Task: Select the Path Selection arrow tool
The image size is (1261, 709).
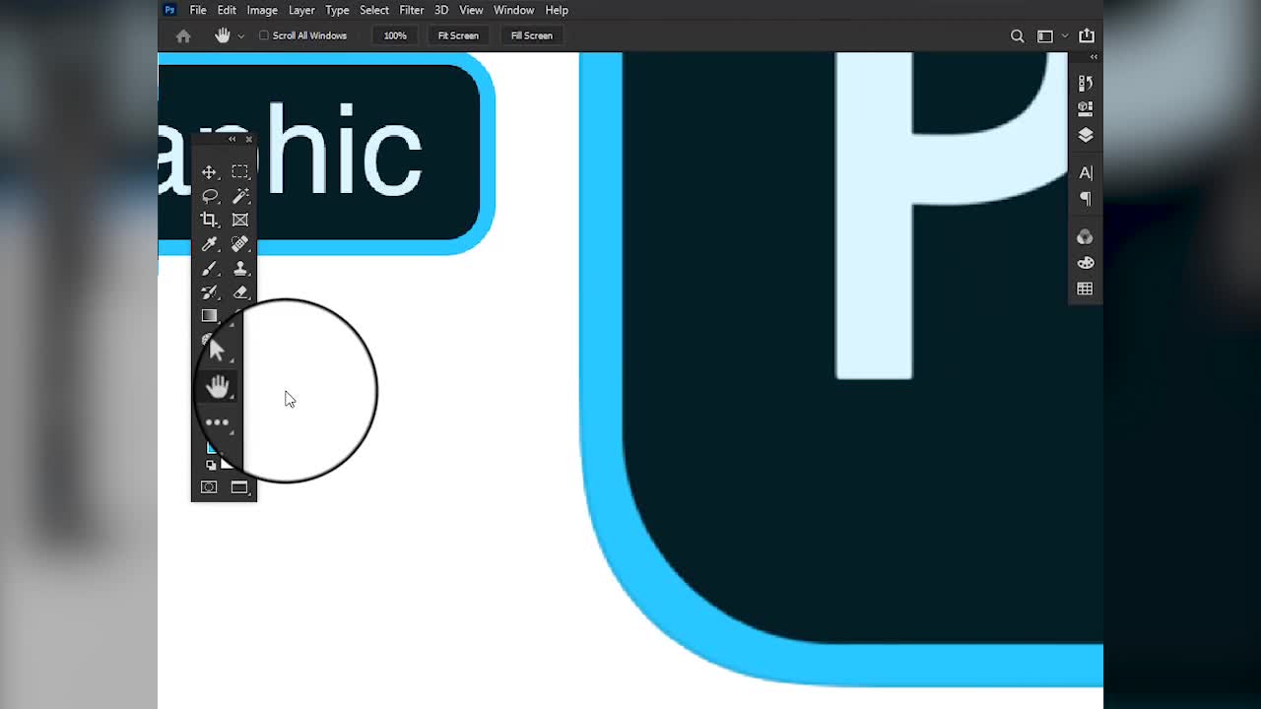Action: 217,350
